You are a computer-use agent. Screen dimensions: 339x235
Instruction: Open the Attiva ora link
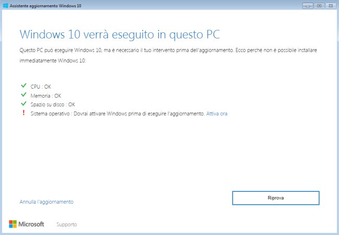point(217,113)
